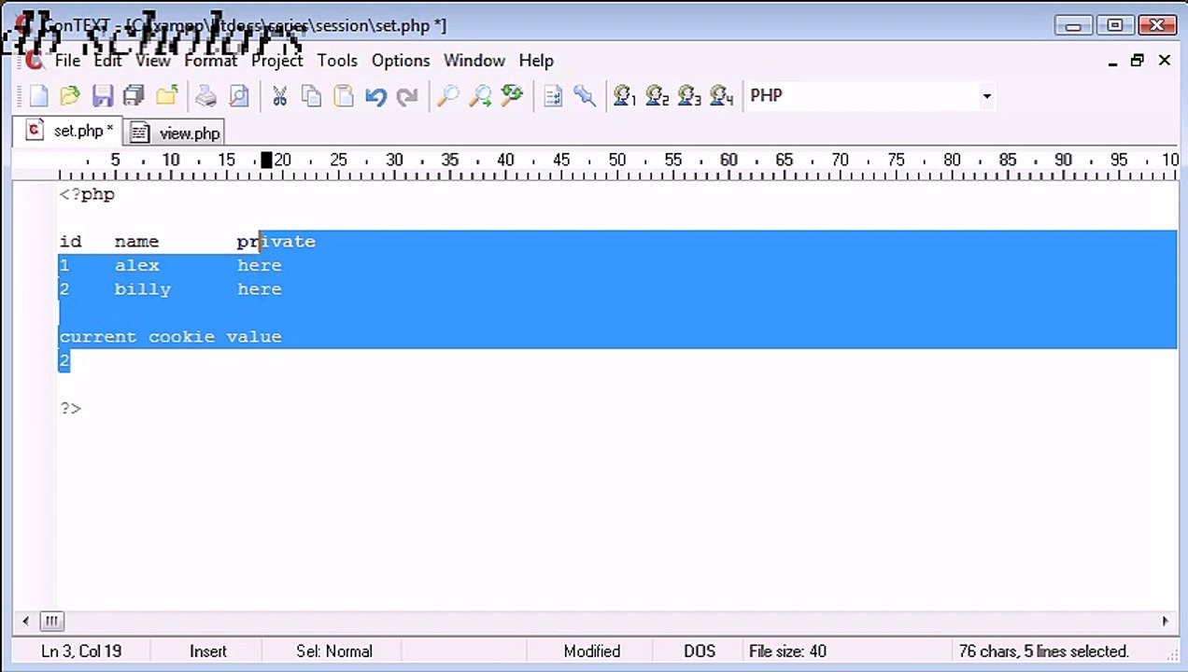Paste clipboard with Paste icon
Screen dimensions: 1188x672
click(344, 95)
